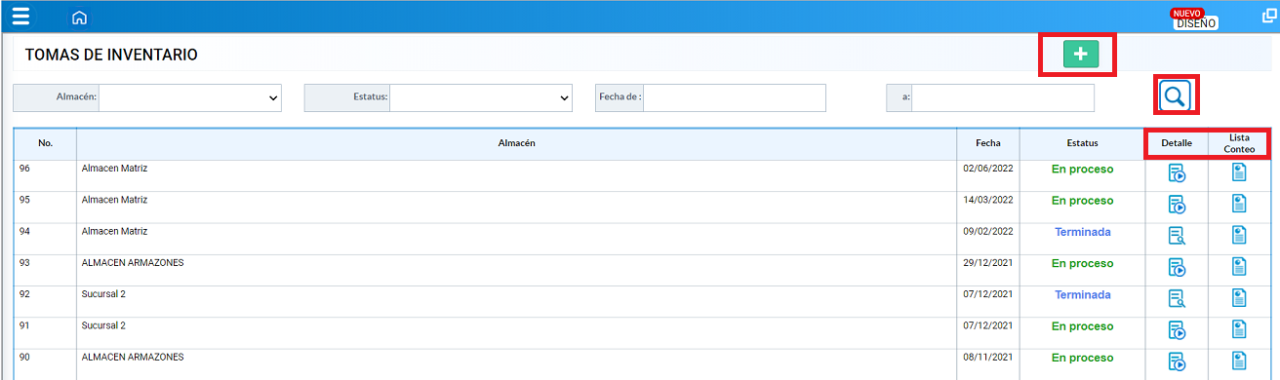Screen dimensions: 1280x380
Task: Open the windows icon in the top-right corner
Action: (1269, 17)
